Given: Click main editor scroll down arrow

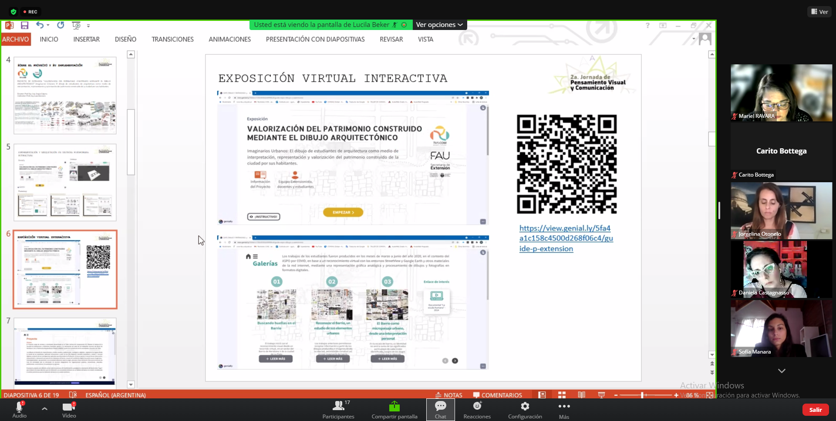Looking at the screenshot, I should pos(712,355).
